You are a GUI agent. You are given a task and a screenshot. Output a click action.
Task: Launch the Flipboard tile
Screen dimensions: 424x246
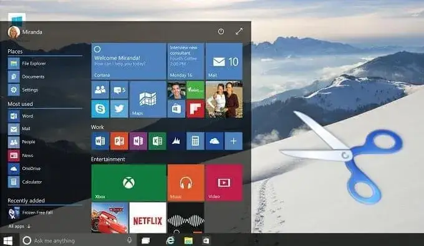point(195,109)
